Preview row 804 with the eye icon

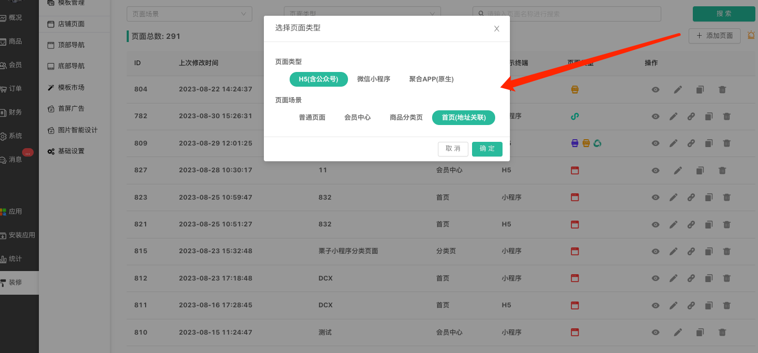[x=655, y=89]
